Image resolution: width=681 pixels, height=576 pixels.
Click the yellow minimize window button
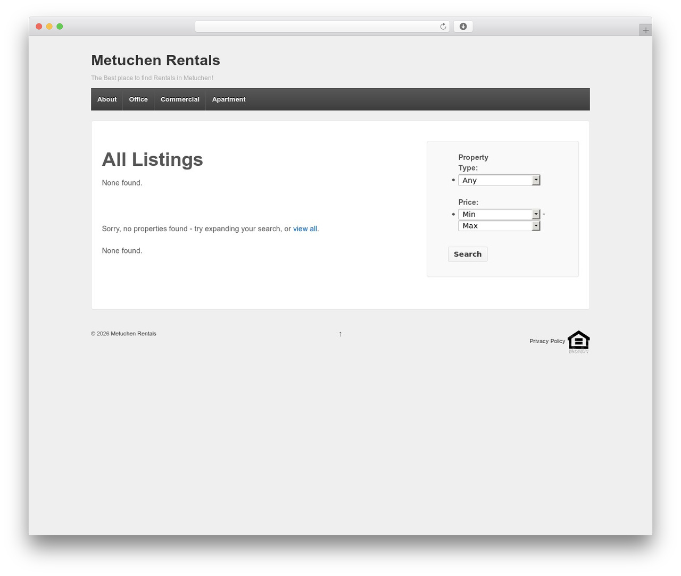point(49,27)
